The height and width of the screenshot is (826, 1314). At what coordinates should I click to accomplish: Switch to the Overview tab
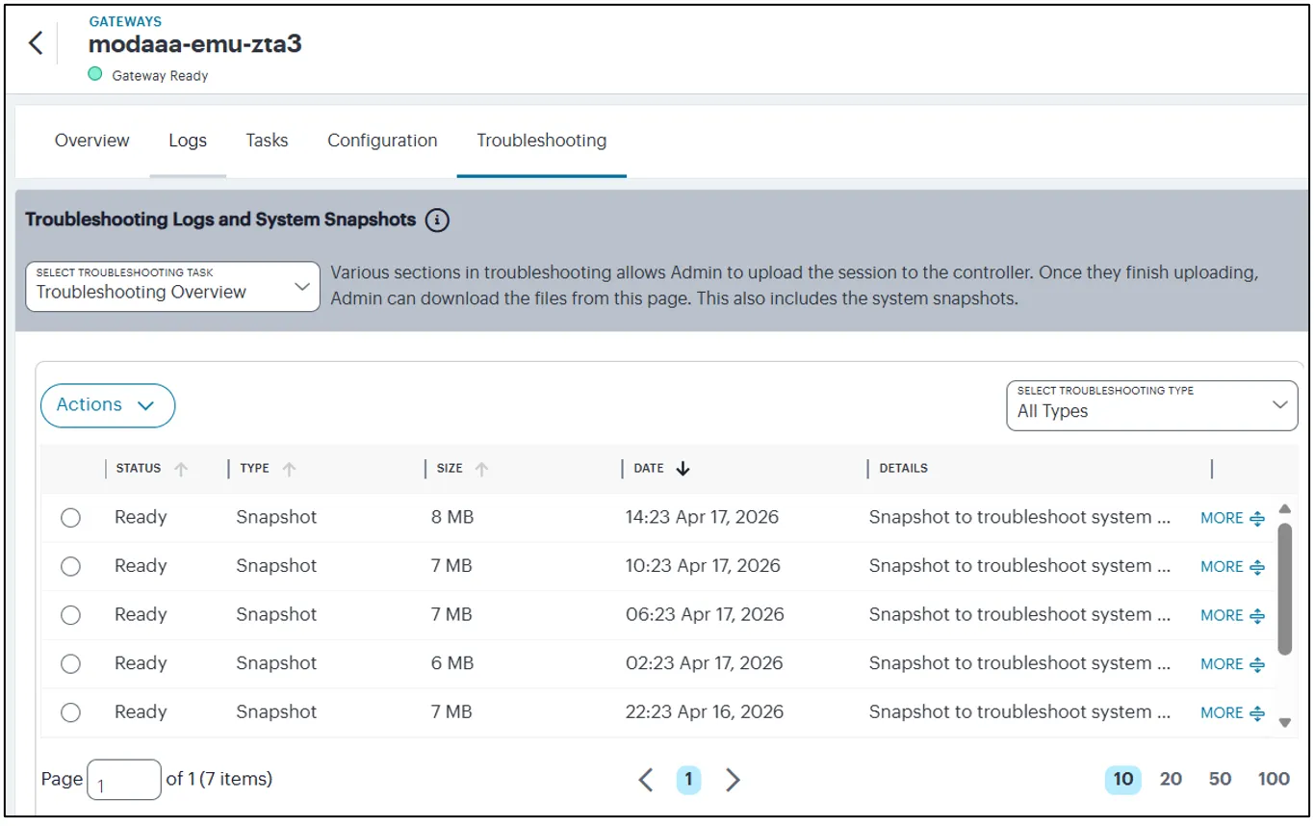click(91, 141)
